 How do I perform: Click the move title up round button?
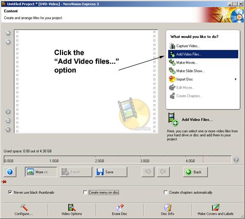coord(8,33)
